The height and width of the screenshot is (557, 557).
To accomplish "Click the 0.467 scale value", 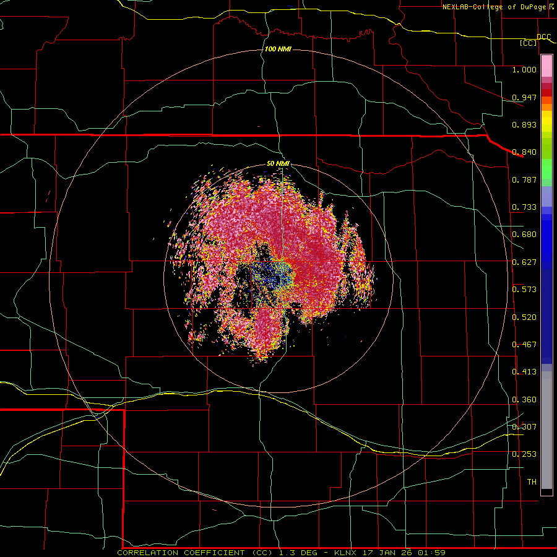I will pyautogui.click(x=524, y=345).
